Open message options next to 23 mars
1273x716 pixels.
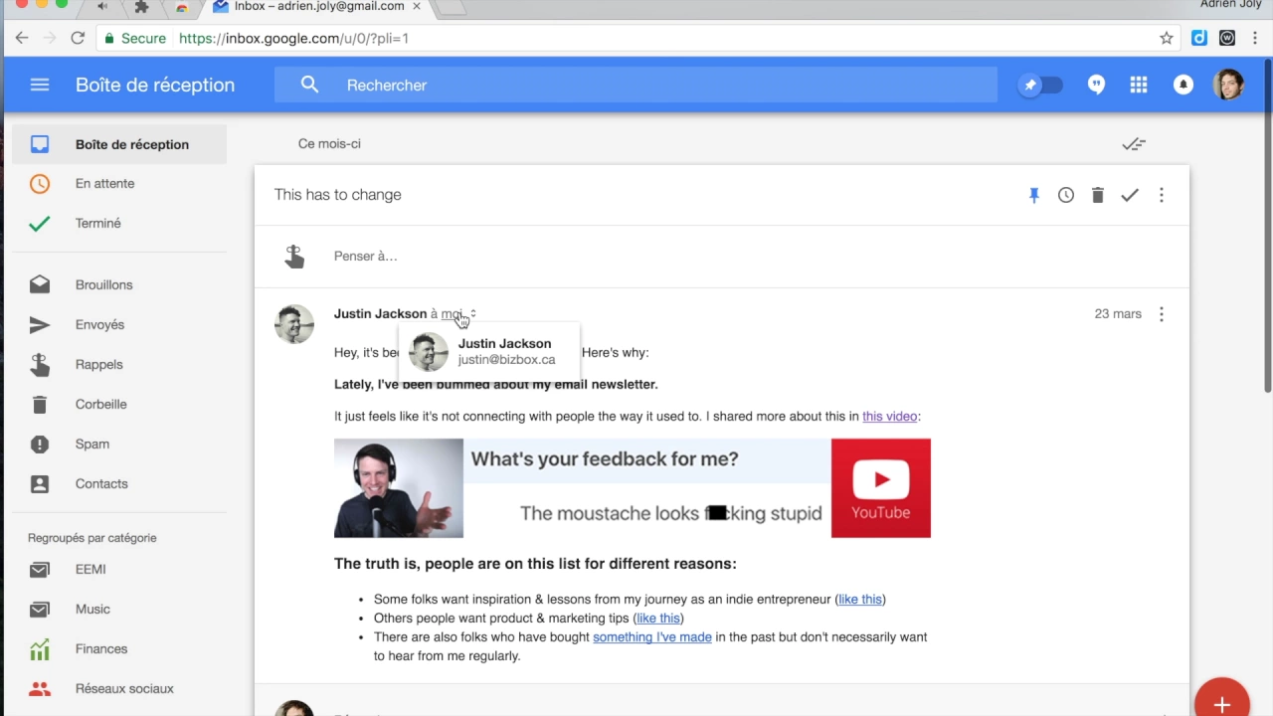pos(1162,314)
